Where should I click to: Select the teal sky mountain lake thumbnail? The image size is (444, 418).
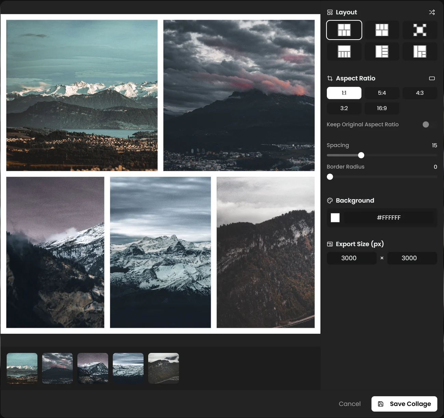click(22, 369)
